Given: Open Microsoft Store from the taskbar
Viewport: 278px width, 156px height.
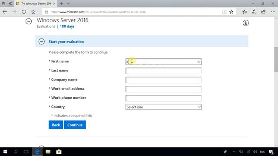Looking at the screenshot, I should 59,152.
